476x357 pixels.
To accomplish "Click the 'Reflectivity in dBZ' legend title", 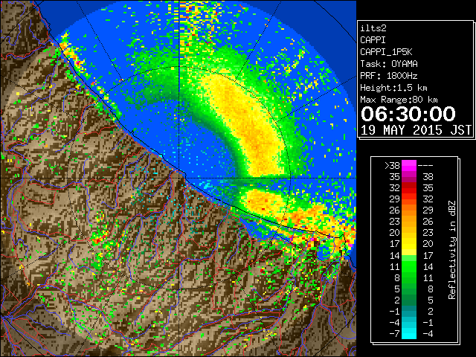I will (451, 250).
